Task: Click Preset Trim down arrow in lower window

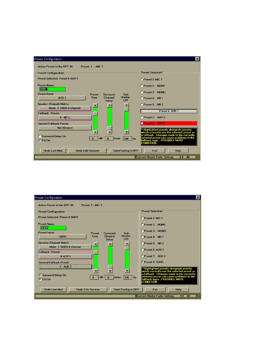Action: [x=96, y=271]
